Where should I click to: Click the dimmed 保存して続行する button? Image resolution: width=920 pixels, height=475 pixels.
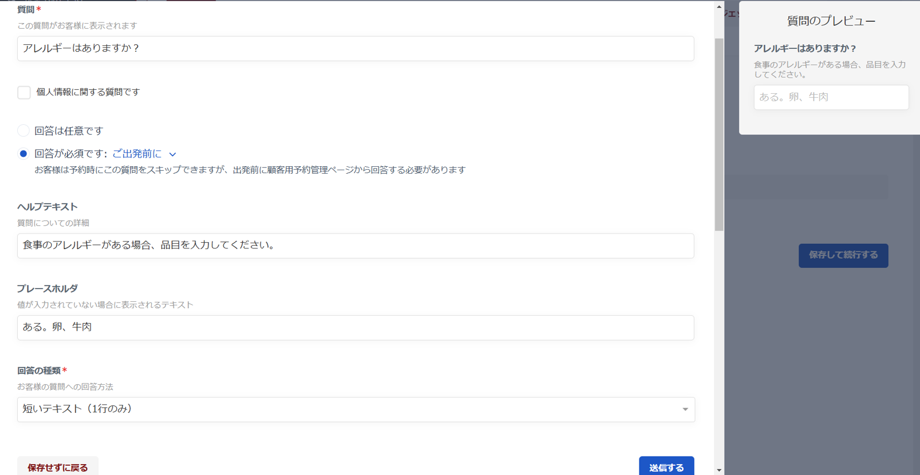point(843,255)
